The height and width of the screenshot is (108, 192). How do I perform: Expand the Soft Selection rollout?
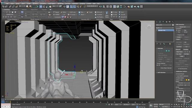coord(161,73)
